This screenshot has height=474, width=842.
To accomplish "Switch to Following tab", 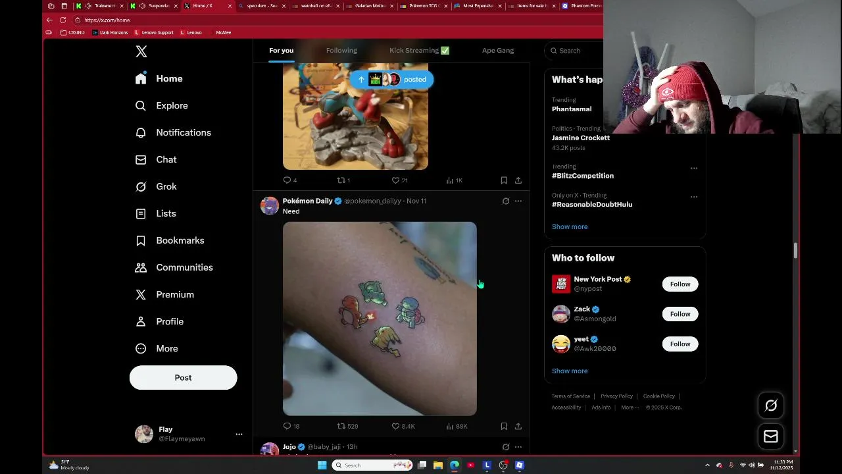I will (x=341, y=51).
